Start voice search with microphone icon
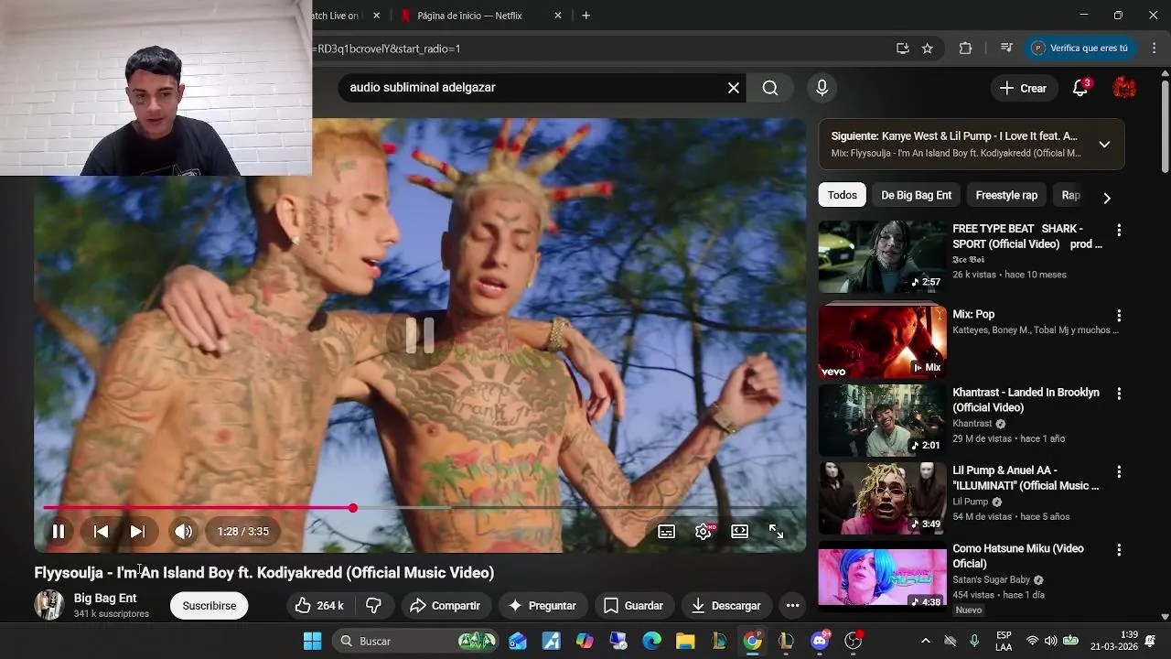The height and width of the screenshot is (659, 1171). [822, 88]
